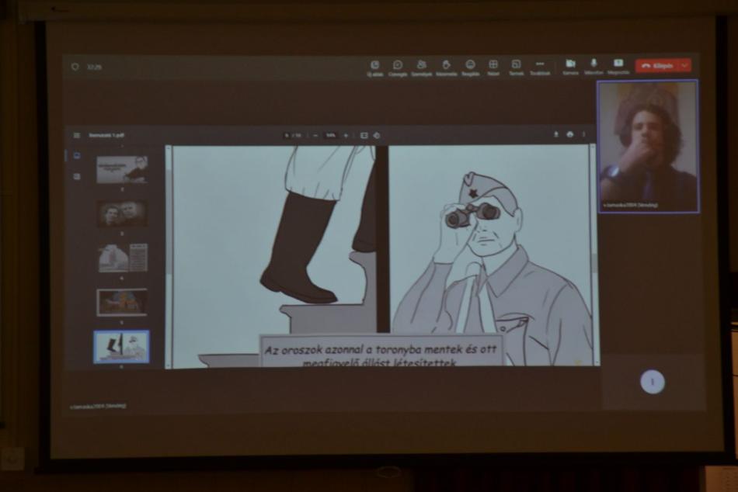
Task: Open the Termek breakout rooms button
Action: coord(517,68)
